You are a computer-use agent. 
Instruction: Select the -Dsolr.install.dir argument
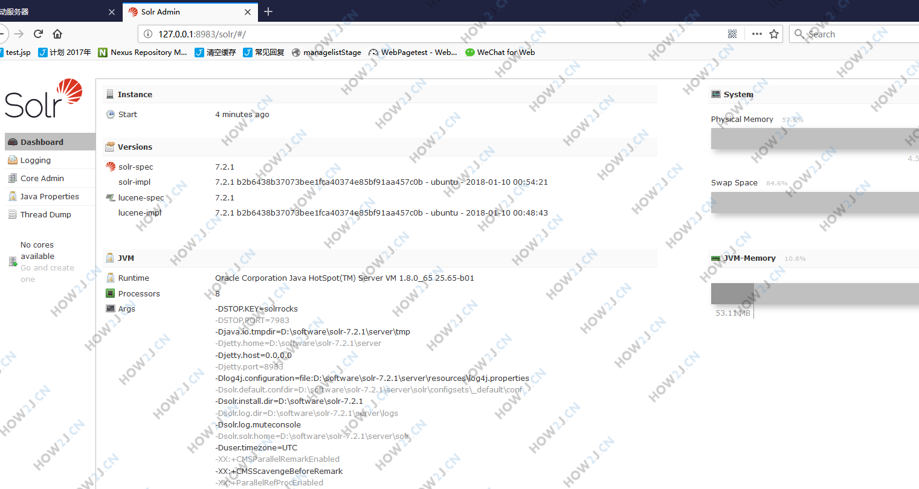pyautogui.click(x=289, y=401)
